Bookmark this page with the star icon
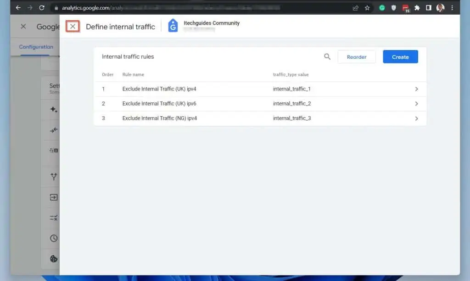The height and width of the screenshot is (281, 470). click(367, 8)
